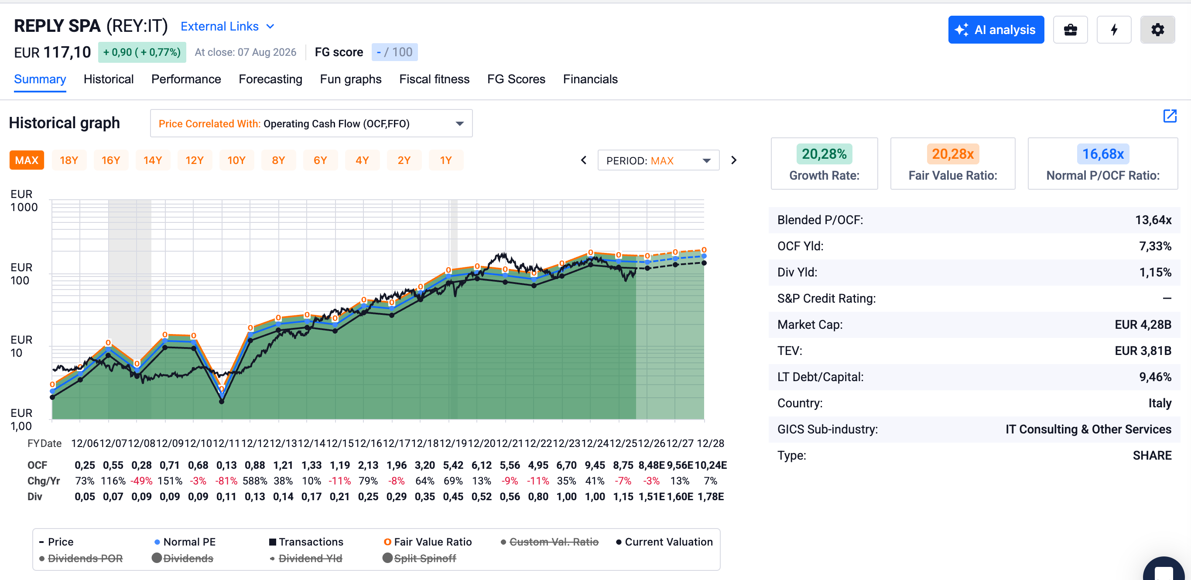
Task: Go to next period arrow
Action: point(734,160)
